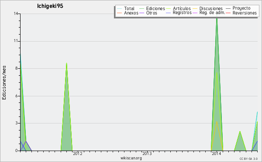Click the 6 y-axis value

17,96
